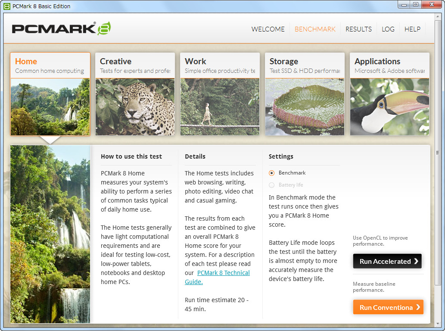
Task: Click the scroll up arrow
Action: pos(438,16)
